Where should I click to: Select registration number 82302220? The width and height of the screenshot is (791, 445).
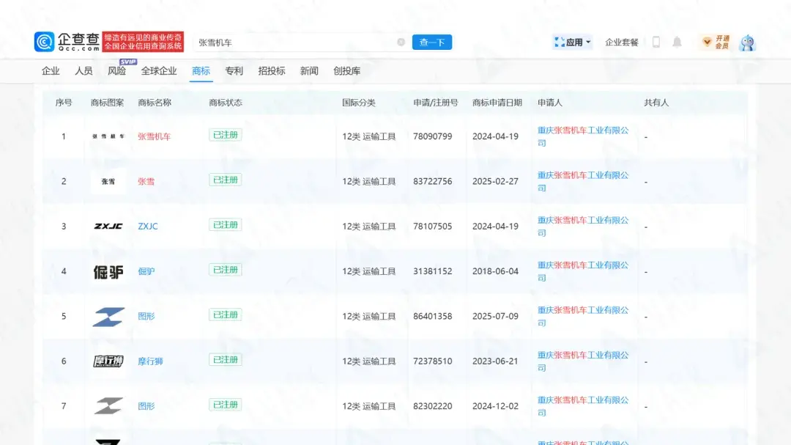[432, 406]
